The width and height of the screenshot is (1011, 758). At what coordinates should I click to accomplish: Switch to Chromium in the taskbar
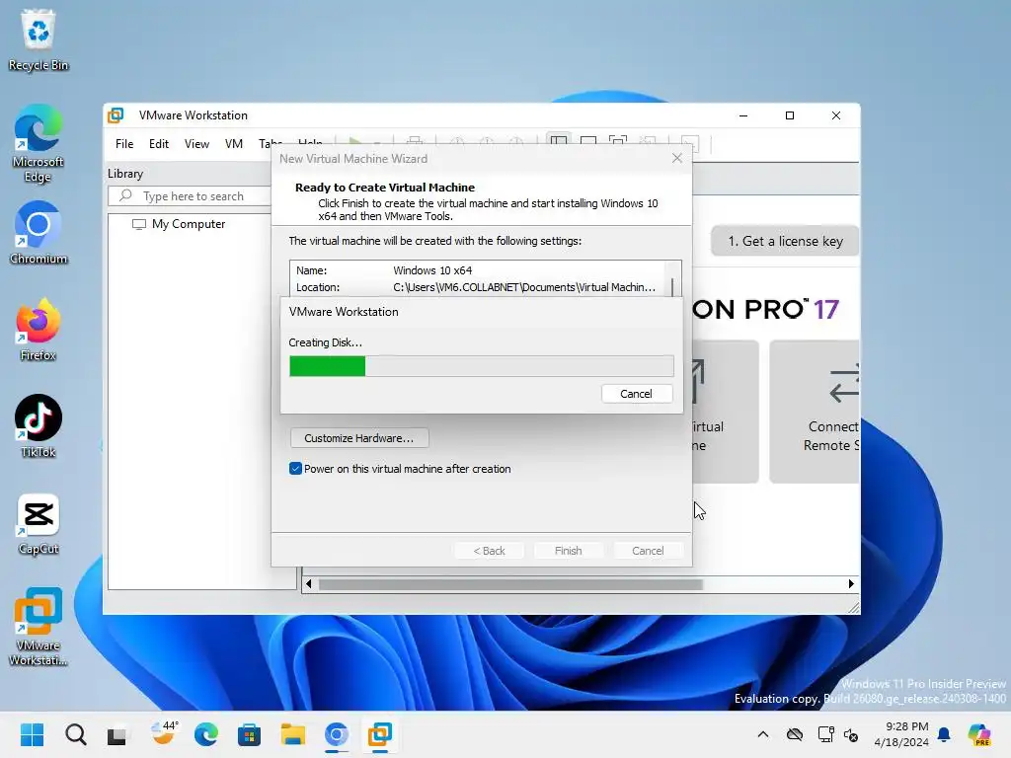[336, 734]
